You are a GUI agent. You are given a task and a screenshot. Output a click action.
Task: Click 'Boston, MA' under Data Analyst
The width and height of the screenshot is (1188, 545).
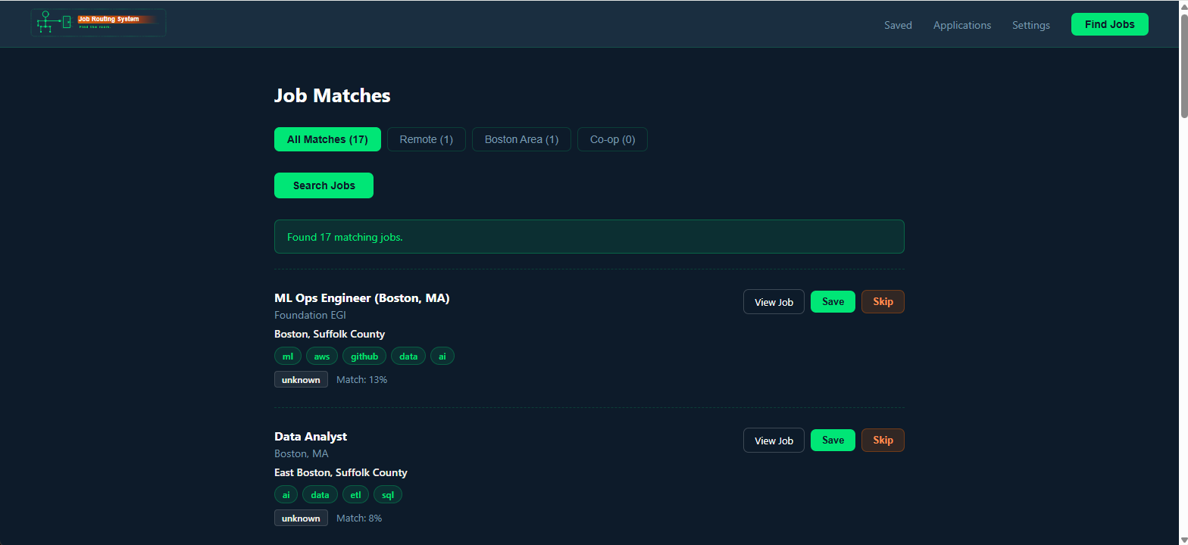[x=302, y=453]
